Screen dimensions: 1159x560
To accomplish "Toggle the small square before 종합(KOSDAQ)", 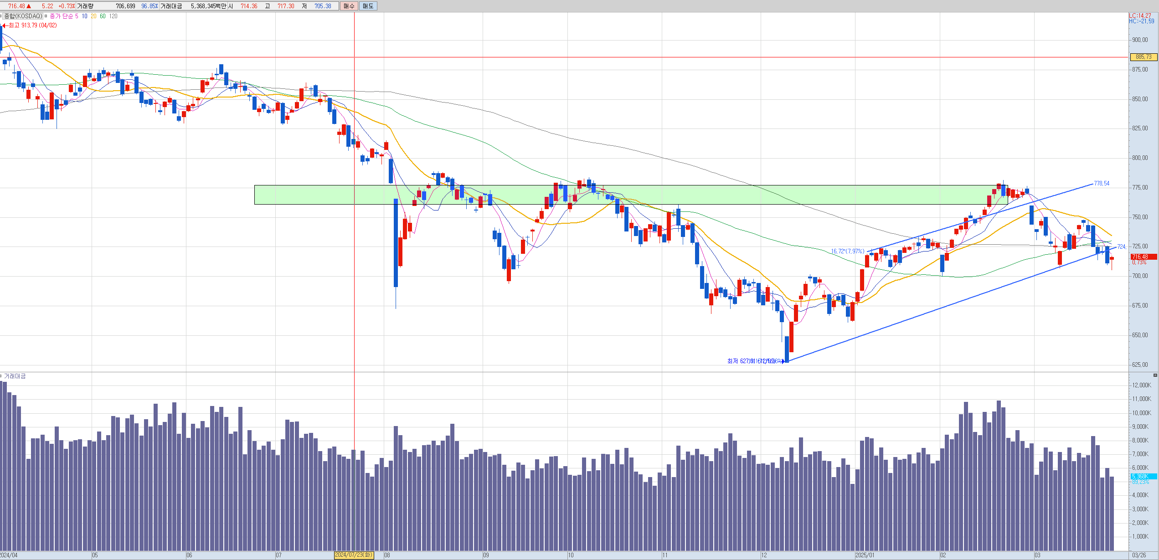I will (1, 16).
